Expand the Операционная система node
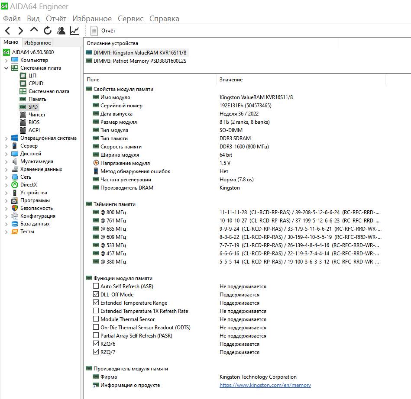 [6, 138]
